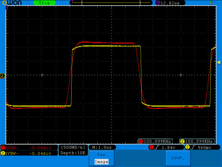Click the green Trig status indicator
Screen dimensions: 222x167
pos(44,3)
